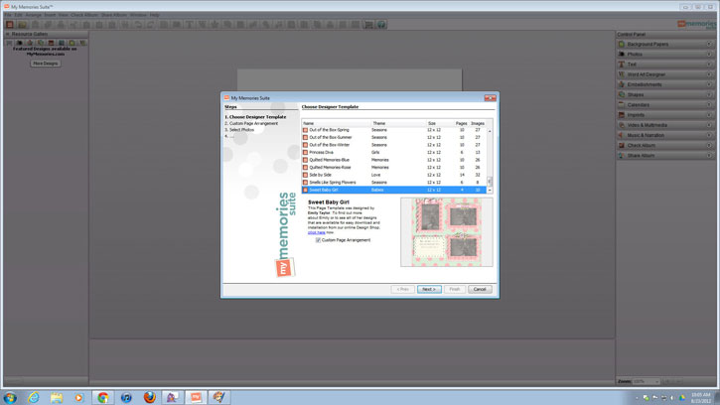Open Firefox from the taskbar

pyautogui.click(x=149, y=398)
